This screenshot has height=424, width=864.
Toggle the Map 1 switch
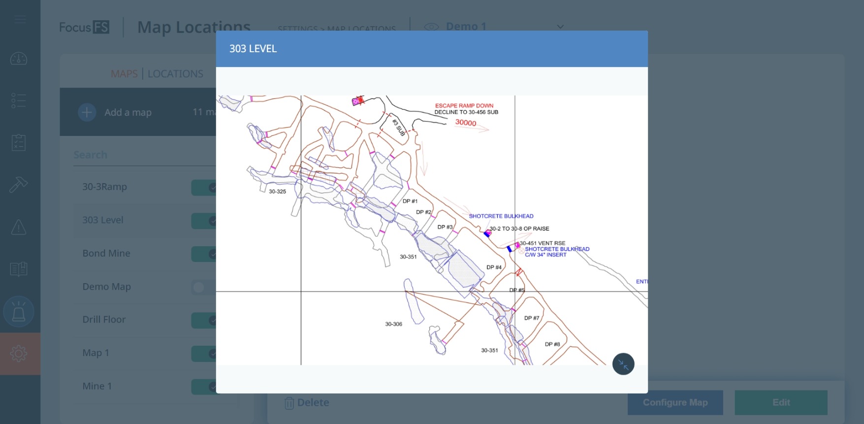point(204,354)
